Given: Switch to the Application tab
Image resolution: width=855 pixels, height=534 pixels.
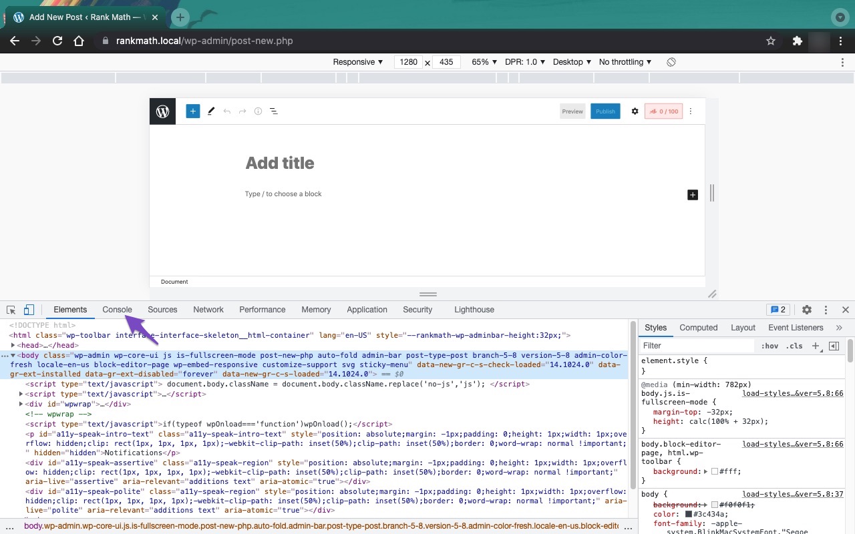Looking at the screenshot, I should tap(367, 310).
